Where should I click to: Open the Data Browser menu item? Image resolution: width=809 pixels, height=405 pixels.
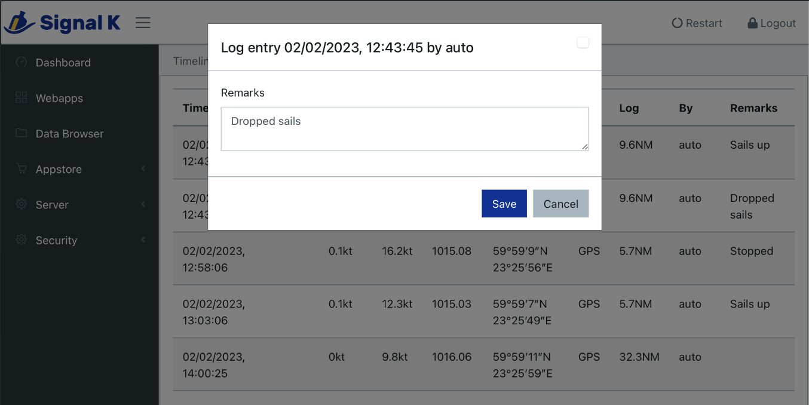point(70,134)
